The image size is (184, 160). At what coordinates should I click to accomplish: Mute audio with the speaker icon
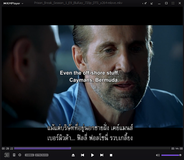158,155
